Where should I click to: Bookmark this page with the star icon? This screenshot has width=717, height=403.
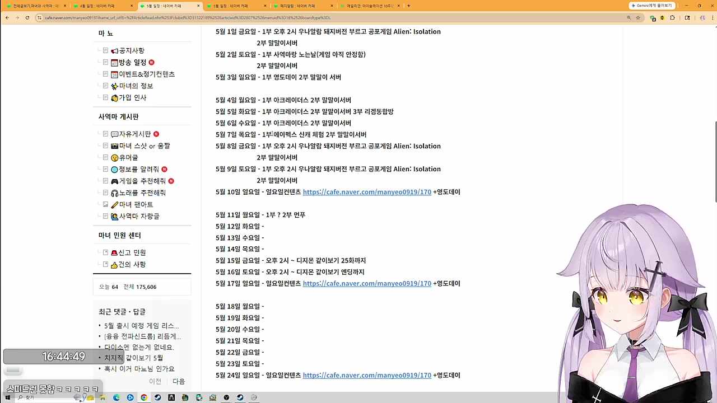(x=638, y=18)
